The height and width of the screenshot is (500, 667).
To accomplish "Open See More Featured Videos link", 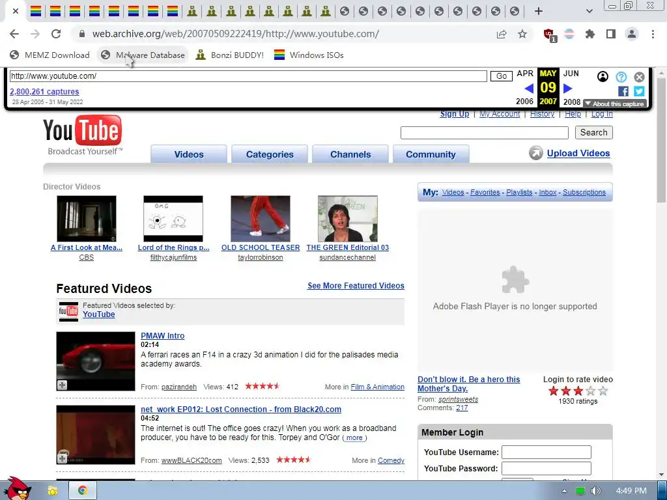I will (x=356, y=286).
